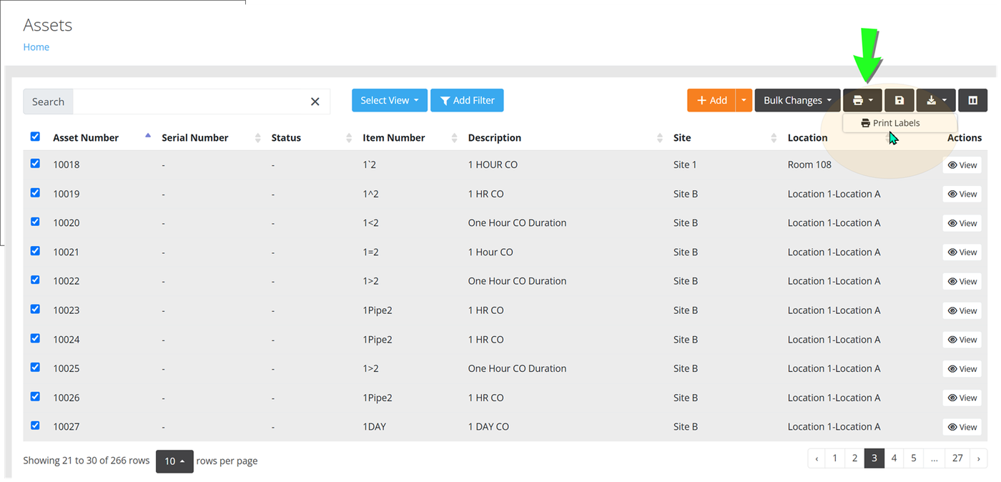
Task: Click the Room 108 location cell
Action: (809, 164)
